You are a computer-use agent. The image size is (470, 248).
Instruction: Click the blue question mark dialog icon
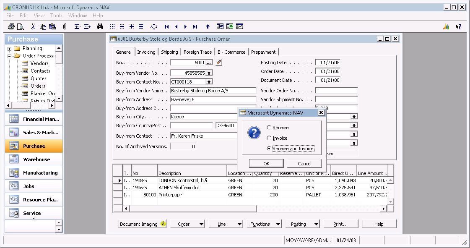254,133
